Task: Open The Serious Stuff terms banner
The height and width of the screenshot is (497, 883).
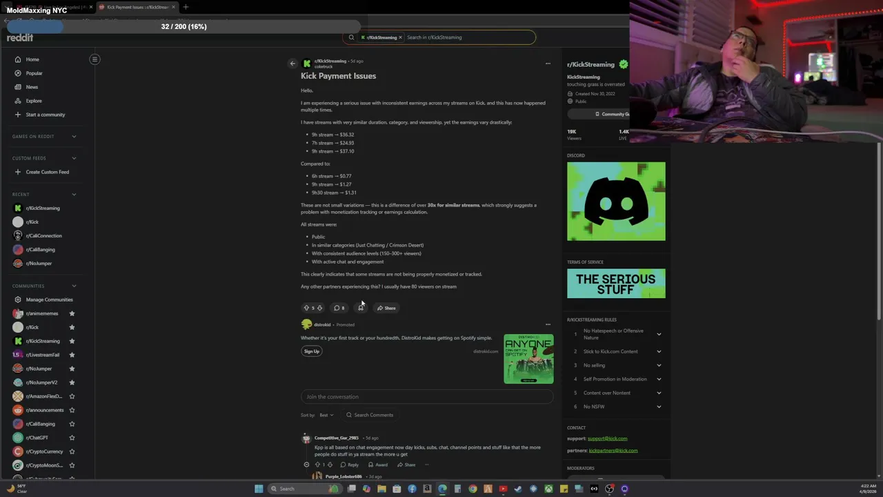Action: (616, 284)
